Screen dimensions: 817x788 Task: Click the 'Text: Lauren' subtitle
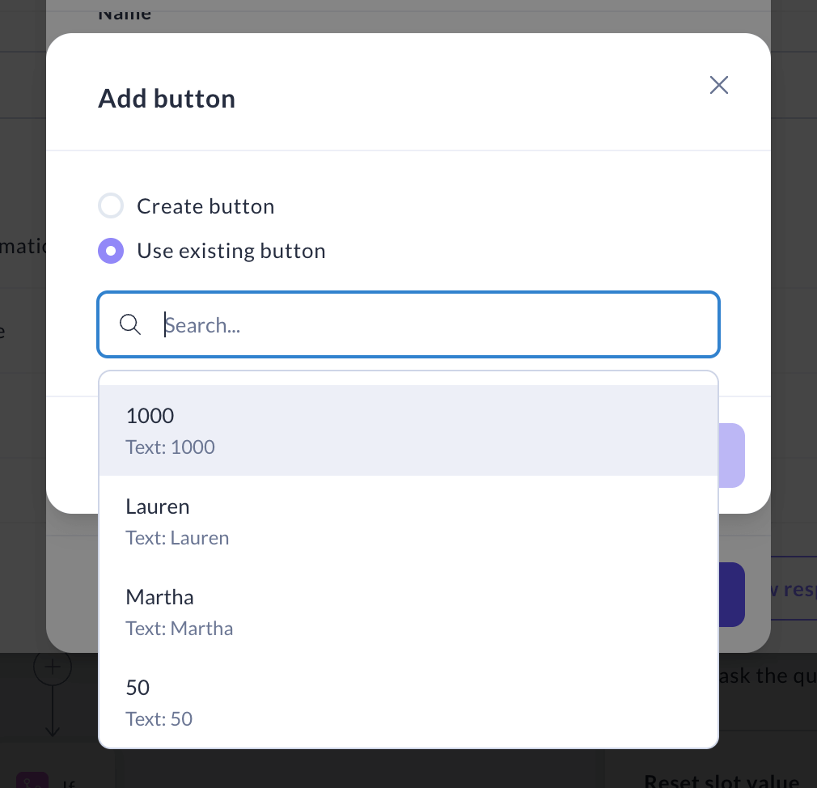click(177, 538)
